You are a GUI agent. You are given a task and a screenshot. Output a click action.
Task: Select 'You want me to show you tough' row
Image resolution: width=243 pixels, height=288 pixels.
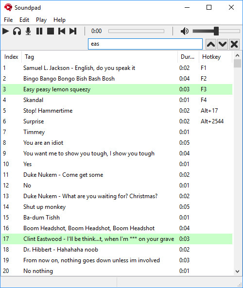coord(117,153)
